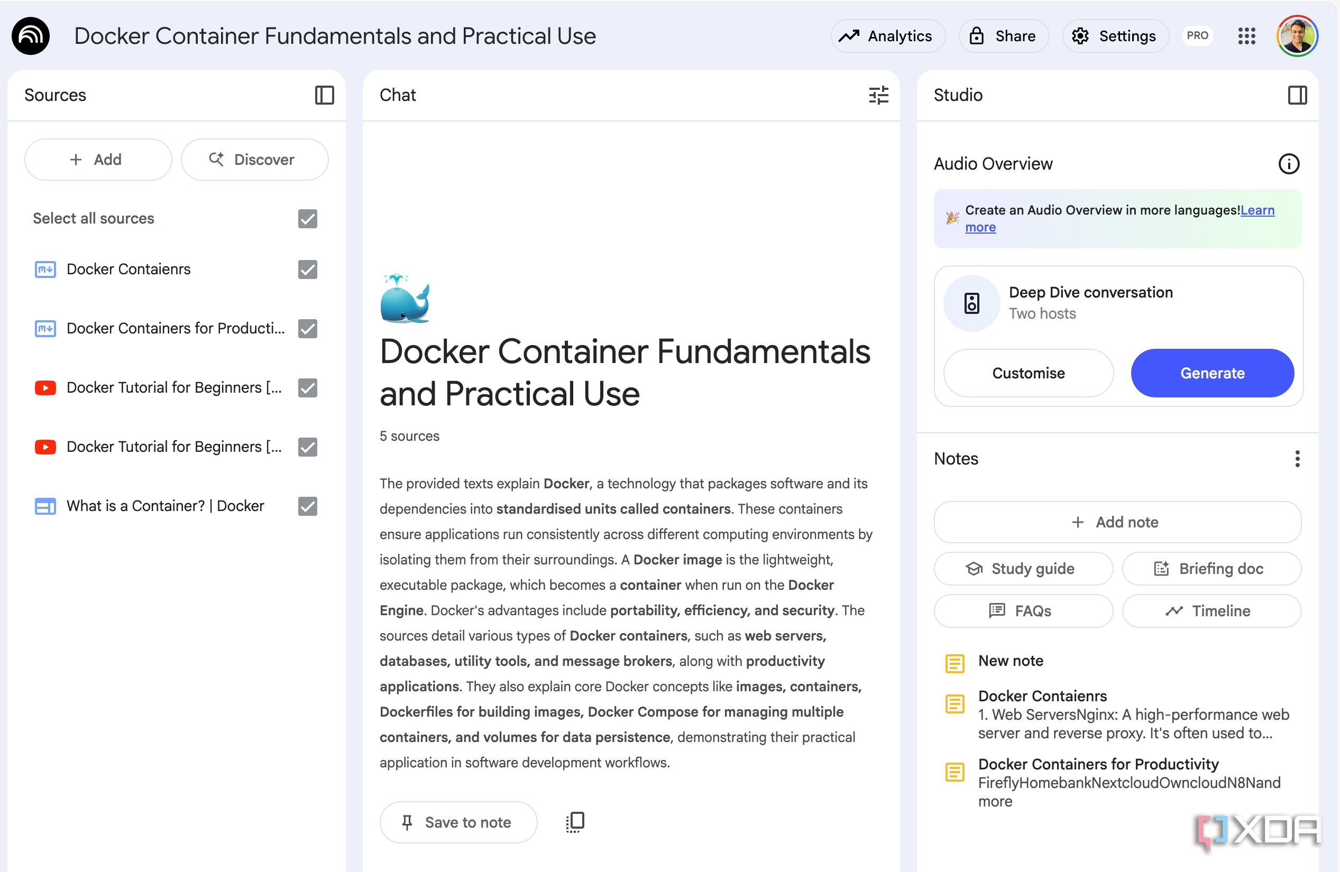This screenshot has width=1340, height=872.
Task: Uncheck 'What is a Container? | Docker' checkbox
Action: pyautogui.click(x=307, y=506)
